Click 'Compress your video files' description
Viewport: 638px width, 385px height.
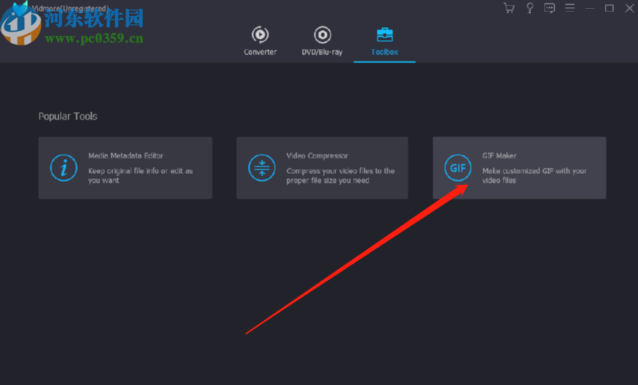340,175
